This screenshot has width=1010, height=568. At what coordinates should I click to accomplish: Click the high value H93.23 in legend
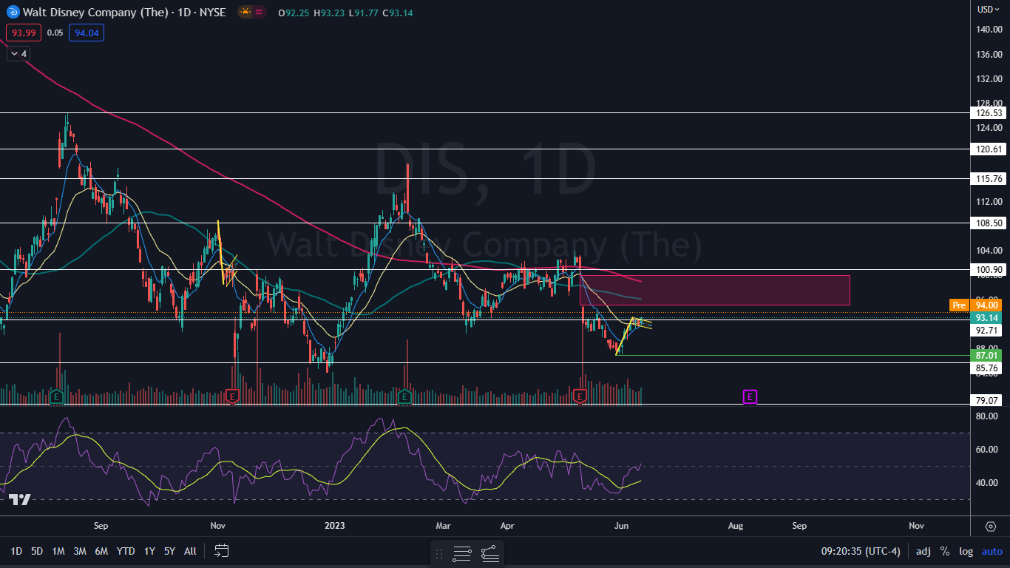[329, 13]
